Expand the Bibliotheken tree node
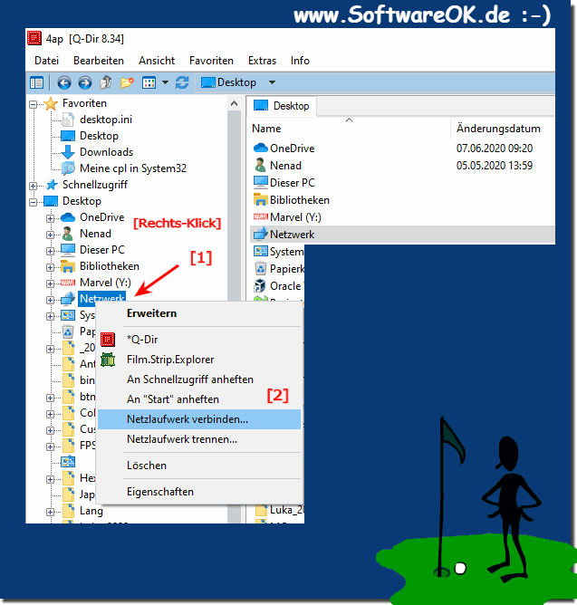 coord(50,267)
